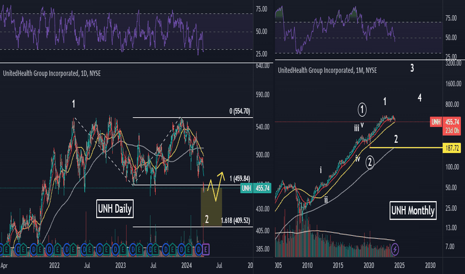This screenshot has width=465, height=274.
Task: Select the circled 1 wave label
Action: coord(362,110)
